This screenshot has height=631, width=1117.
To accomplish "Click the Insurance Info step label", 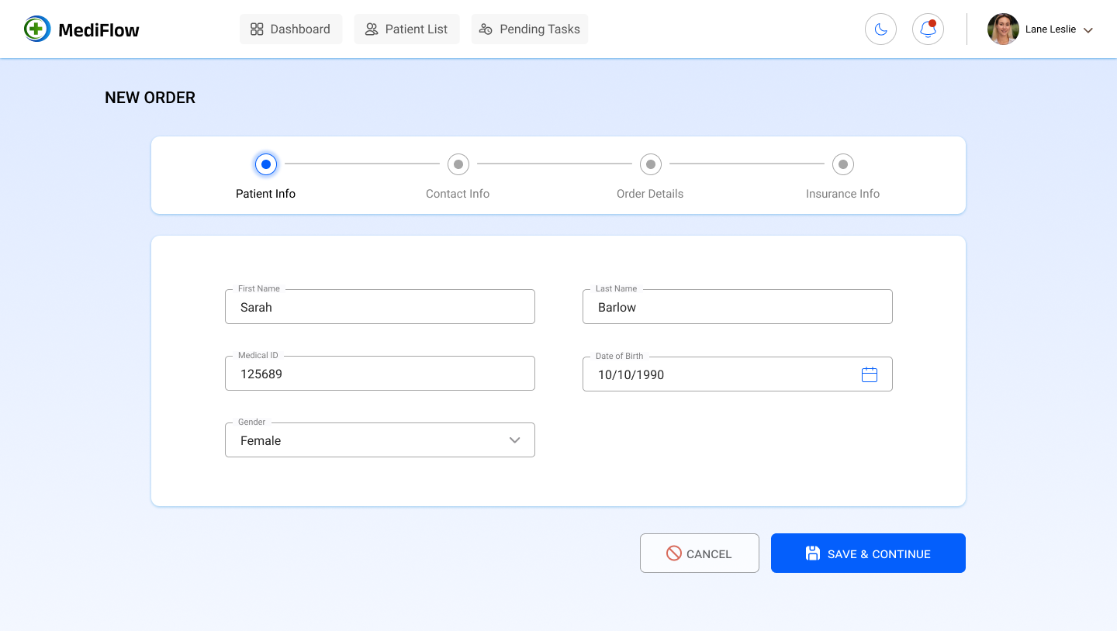I will 843,194.
